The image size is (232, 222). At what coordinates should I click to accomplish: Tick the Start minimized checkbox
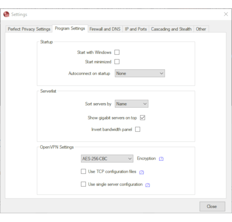point(117,62)
